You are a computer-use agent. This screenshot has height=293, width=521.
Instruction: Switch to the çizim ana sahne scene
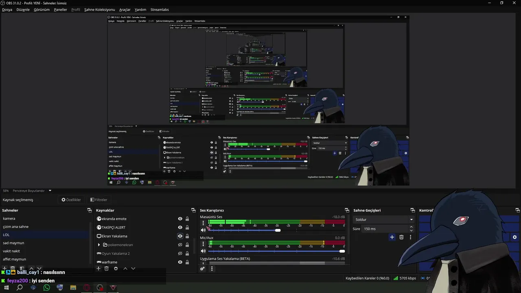tap(45, 227)
